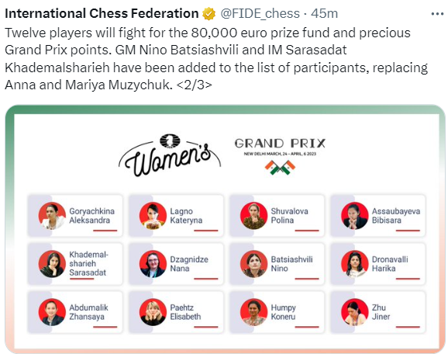Click the gold verified badge icon

pyautogui.click(x=208, y=14)
